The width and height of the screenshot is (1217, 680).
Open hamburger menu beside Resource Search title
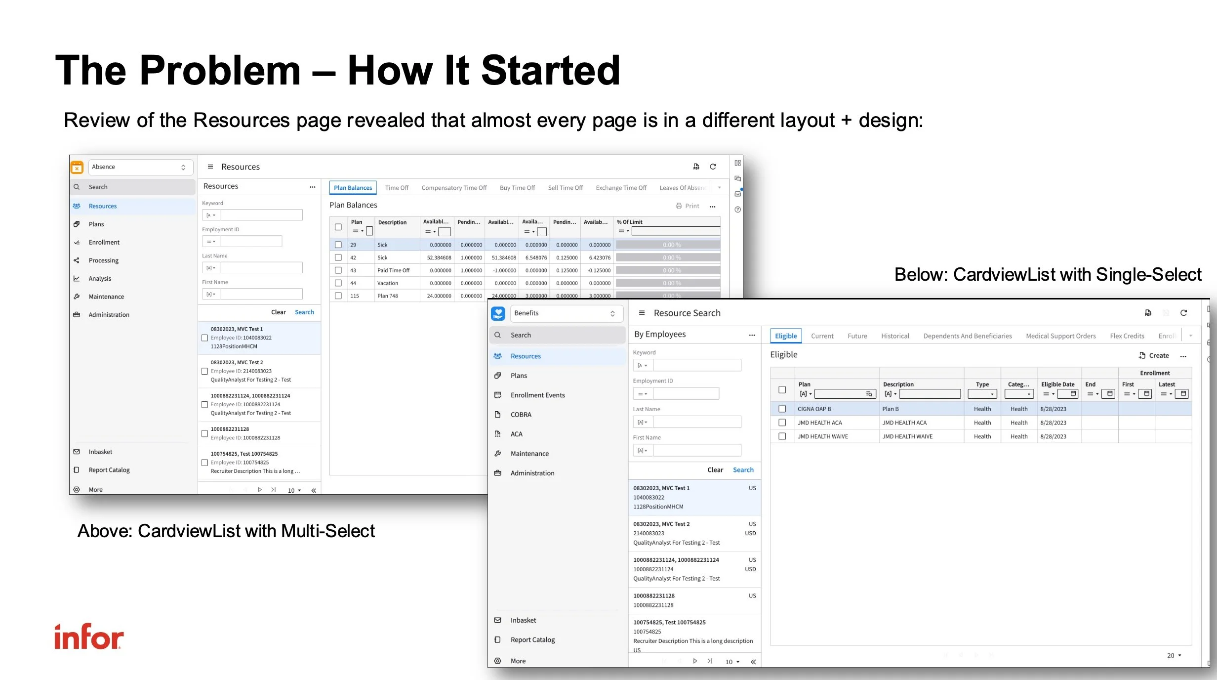(x=642, y=313)
